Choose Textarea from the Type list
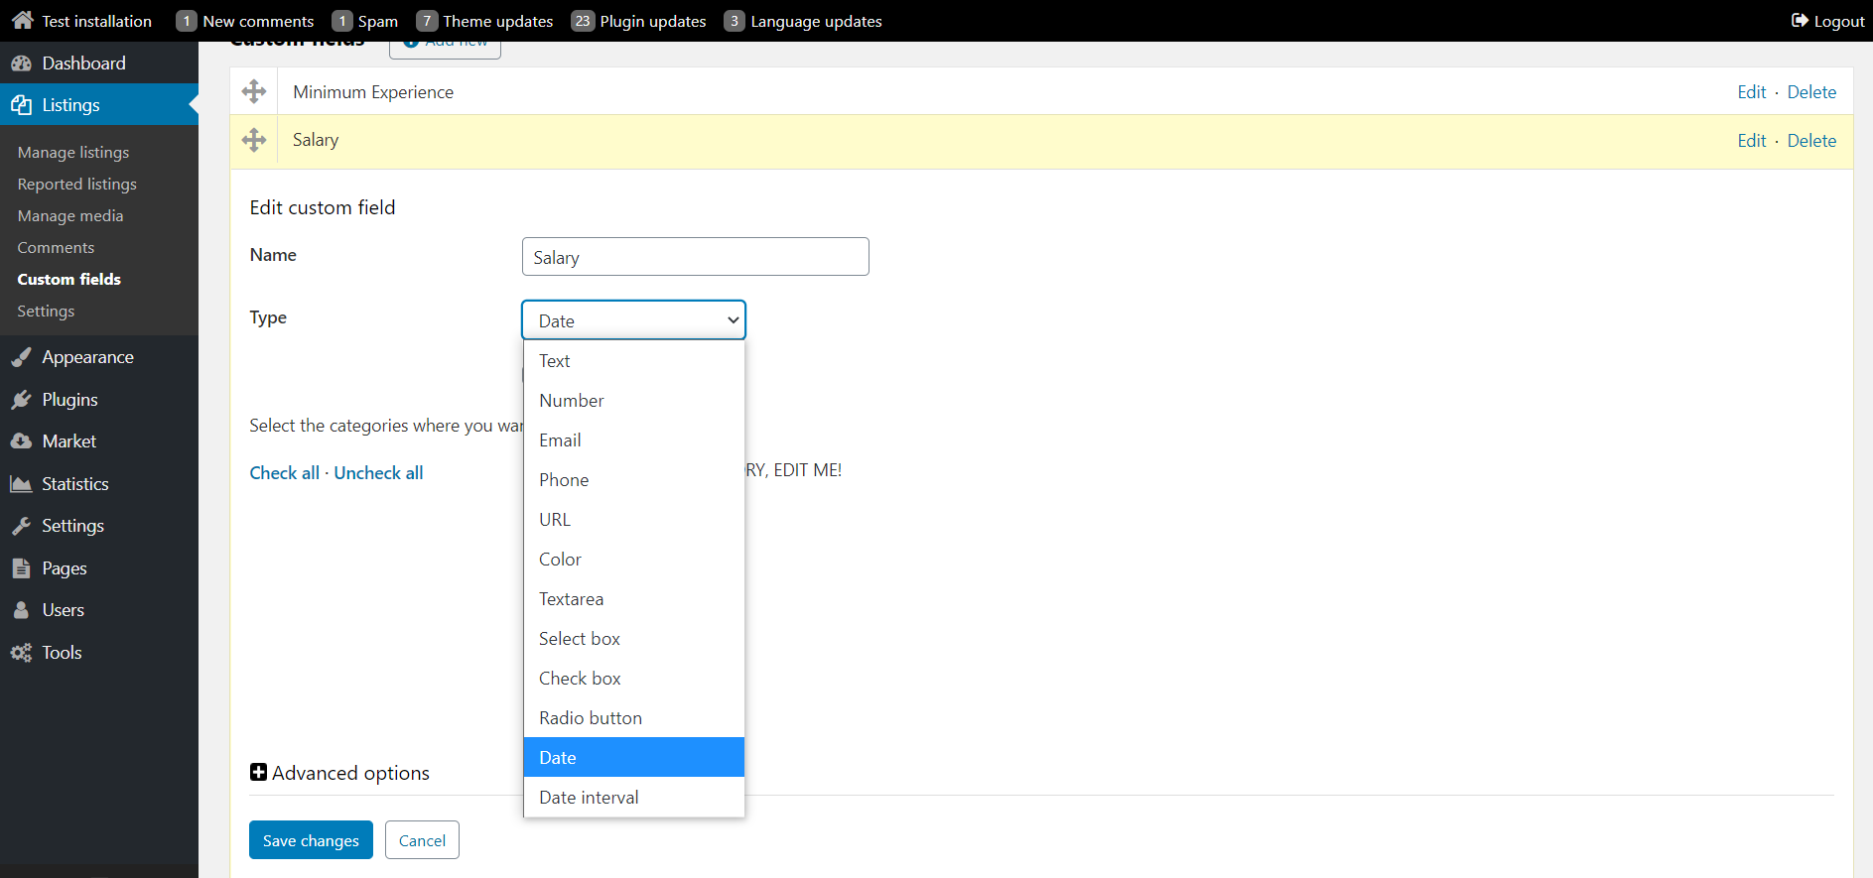The image size is (1873, 878). pos(634,599)
